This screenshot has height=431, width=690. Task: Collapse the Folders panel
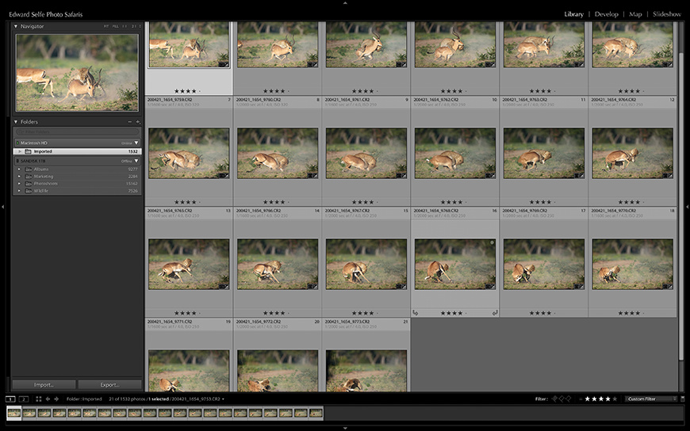[x=16, y=122]
